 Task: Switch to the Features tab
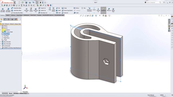coord(2,15)
